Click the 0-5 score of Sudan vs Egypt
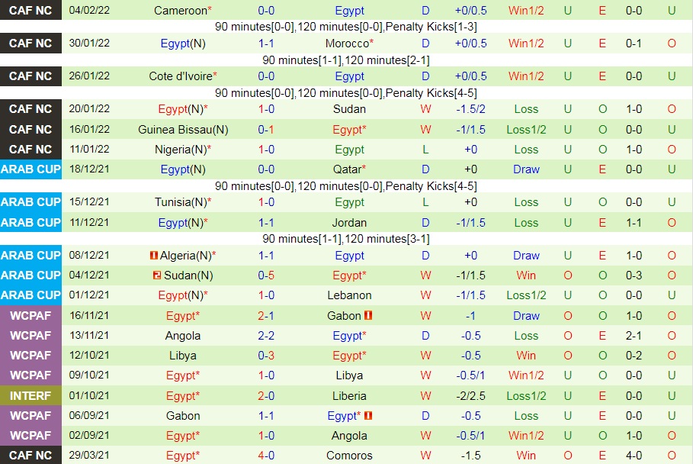The height and width of the screenshot is (464, 693). 266,275
